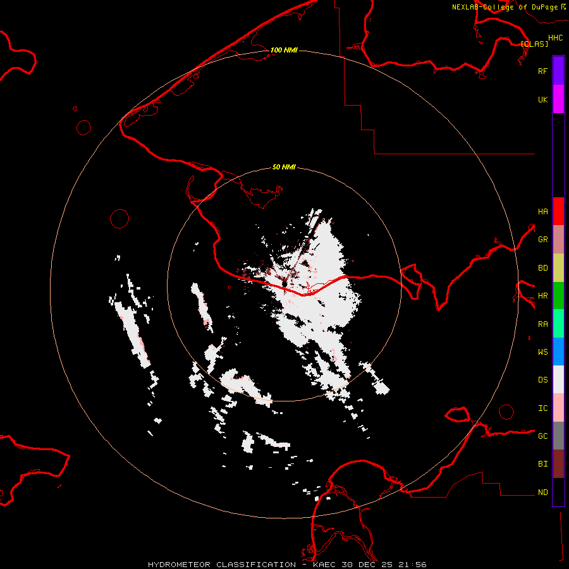The height and width of the screenshot is (569, 569).
Task: Click the UK magenta legend swatch
Action: point(558,99)
